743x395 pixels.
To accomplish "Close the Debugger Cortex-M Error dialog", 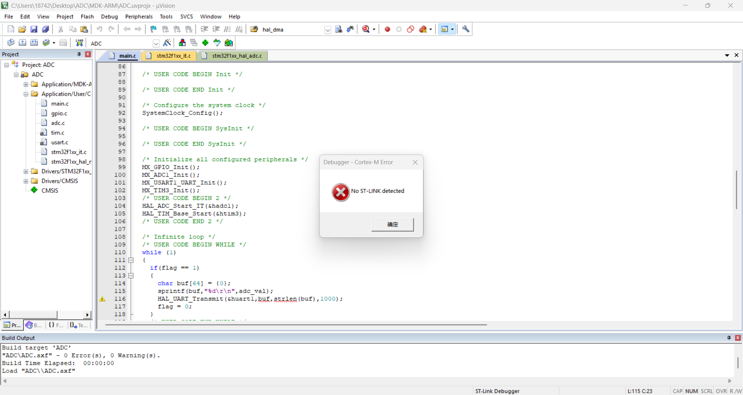I will [x=415, y=162].
